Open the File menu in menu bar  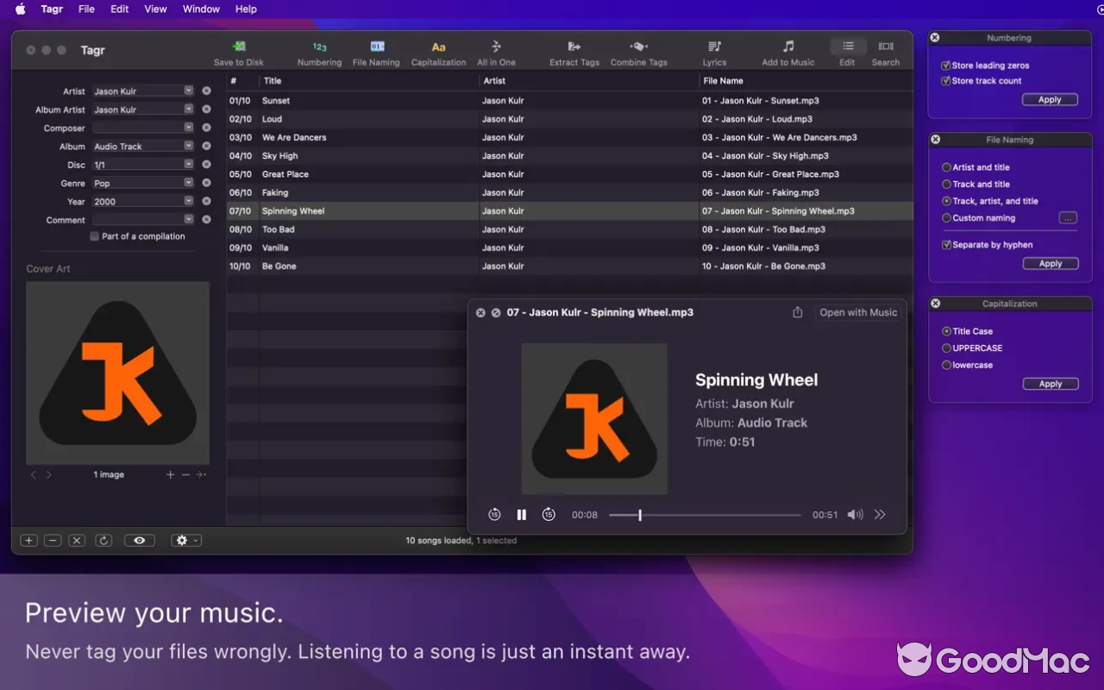pos(86,9)
